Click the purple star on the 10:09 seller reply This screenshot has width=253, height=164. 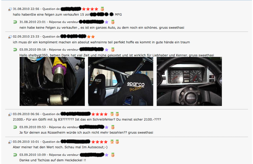pyautogui.click(x=107, y=155)
